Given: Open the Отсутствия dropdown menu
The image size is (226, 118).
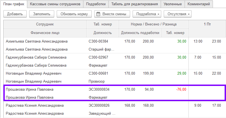Looking at the screenshot, I should (177, 14).
